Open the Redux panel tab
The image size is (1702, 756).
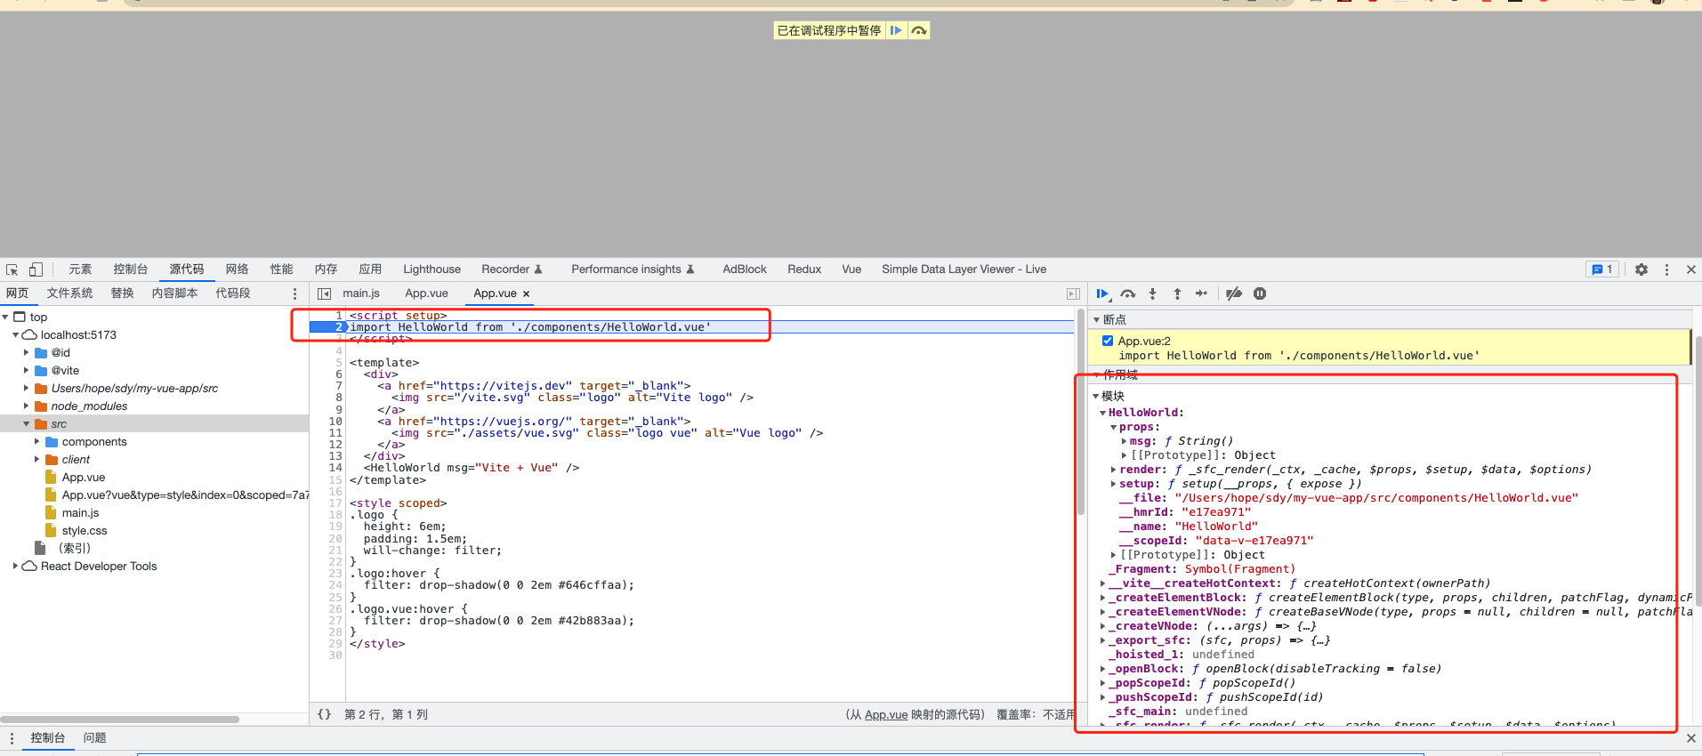tap(804, 269)
